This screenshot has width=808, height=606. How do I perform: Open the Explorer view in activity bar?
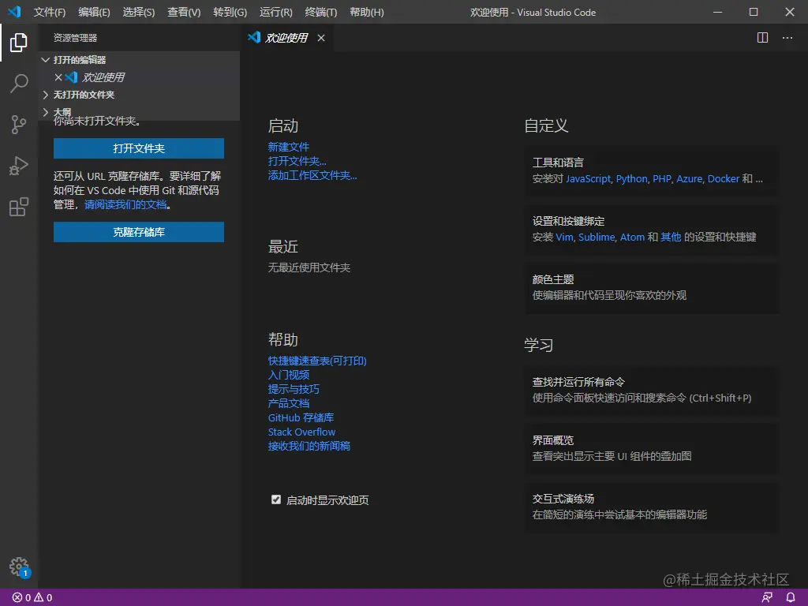pyautogui.click(x=19, y=43)
